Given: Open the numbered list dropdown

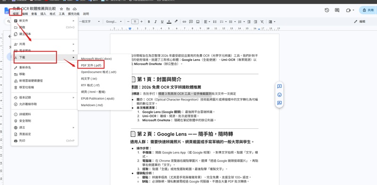Looking at the screenshot, I should [241, 22].
